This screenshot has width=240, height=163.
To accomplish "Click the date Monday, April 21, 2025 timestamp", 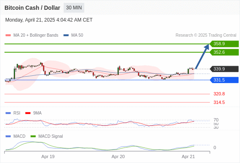I will pyautogui.click(x=49, y=20).
